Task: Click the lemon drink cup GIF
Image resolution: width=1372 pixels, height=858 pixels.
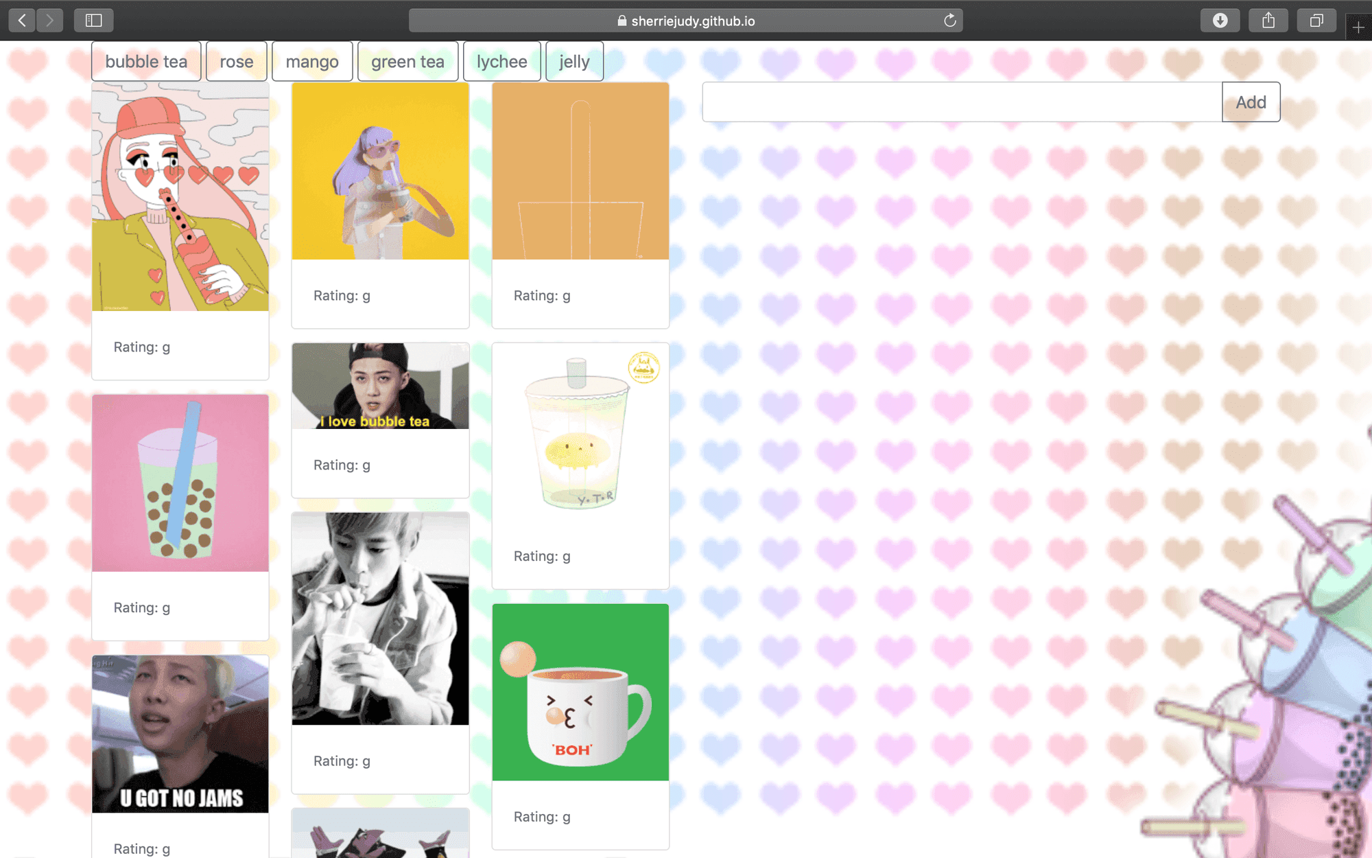Action: [x=580, y=432]
